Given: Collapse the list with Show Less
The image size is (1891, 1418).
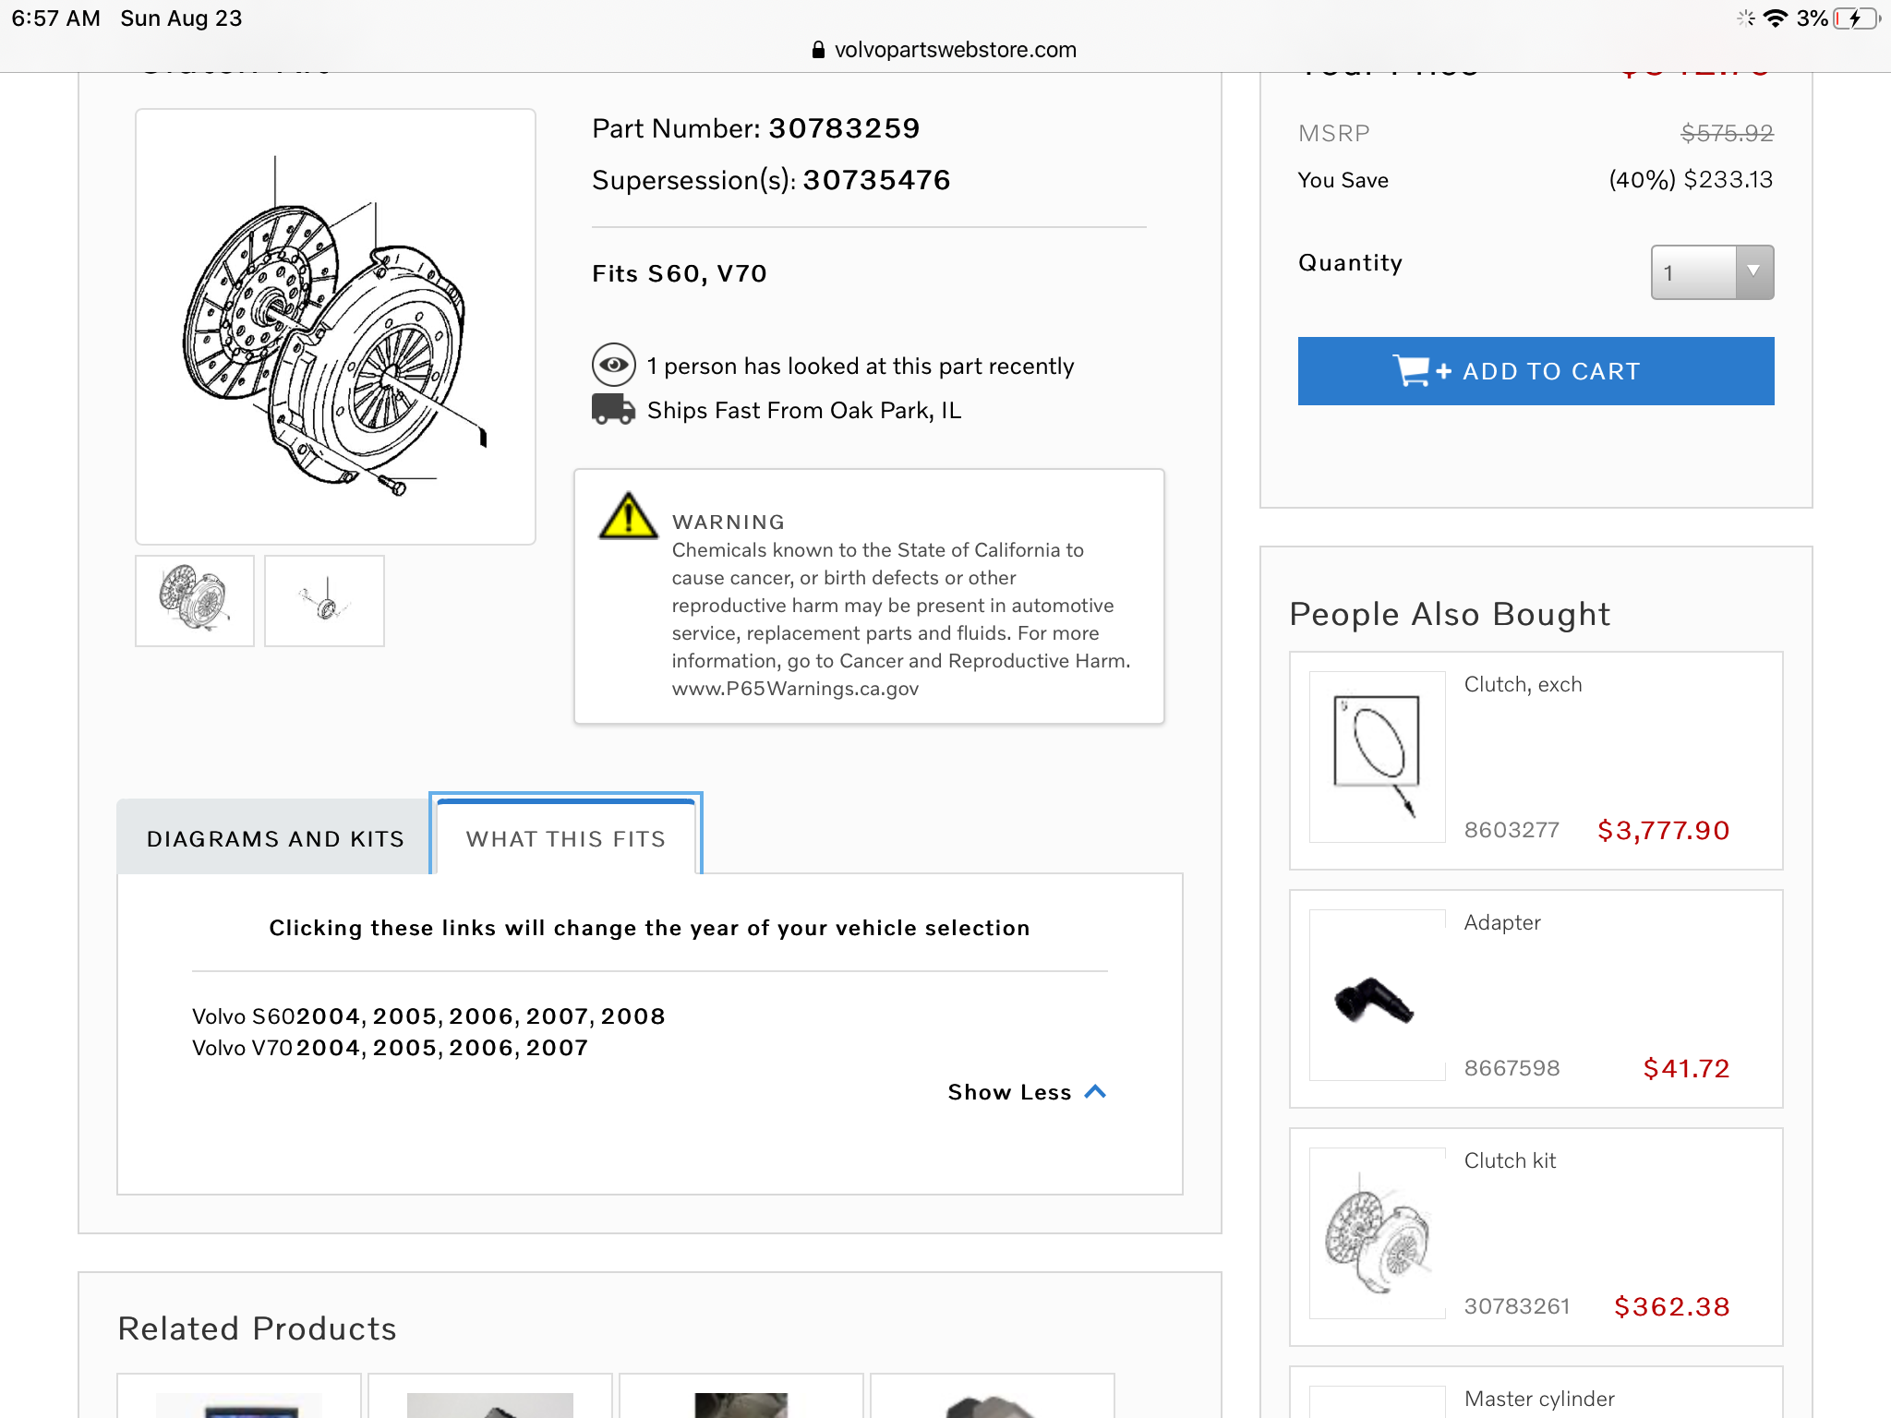Looking at the screenshot, I should pyautogui.click(x=1026, y=1092).
